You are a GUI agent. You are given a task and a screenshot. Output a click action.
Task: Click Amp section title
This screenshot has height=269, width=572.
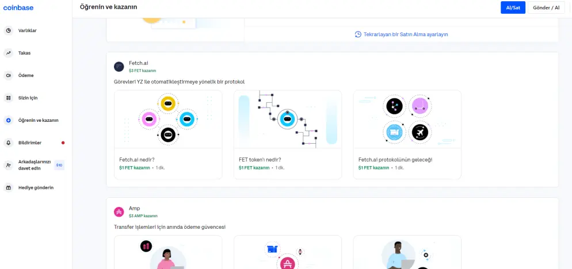click(x=134, y=209)
